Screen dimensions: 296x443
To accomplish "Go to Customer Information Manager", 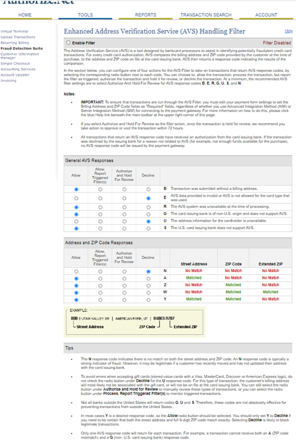I will point(20,56).
